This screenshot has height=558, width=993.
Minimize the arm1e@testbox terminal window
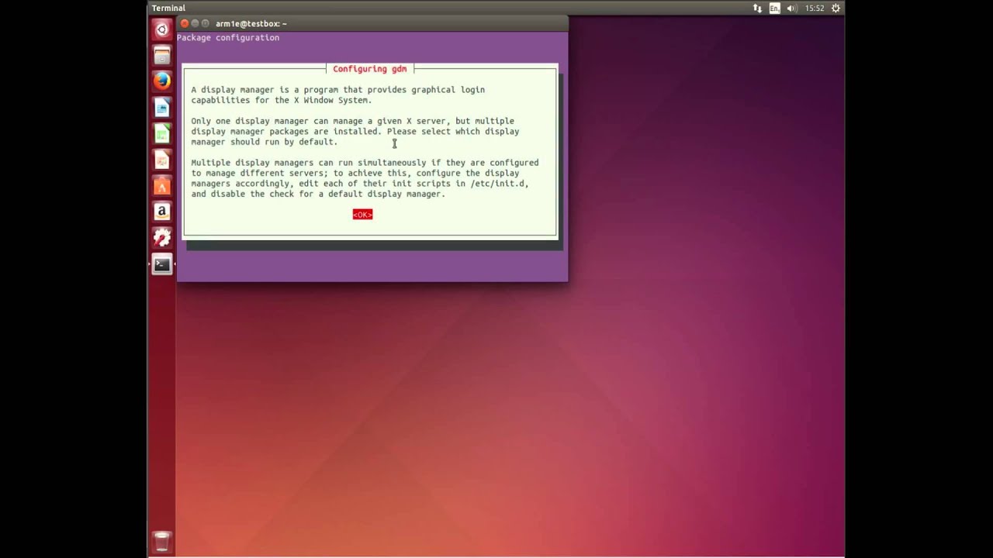pos(195,23)
